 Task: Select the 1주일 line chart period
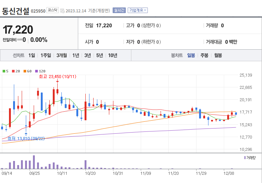[46, 55]
